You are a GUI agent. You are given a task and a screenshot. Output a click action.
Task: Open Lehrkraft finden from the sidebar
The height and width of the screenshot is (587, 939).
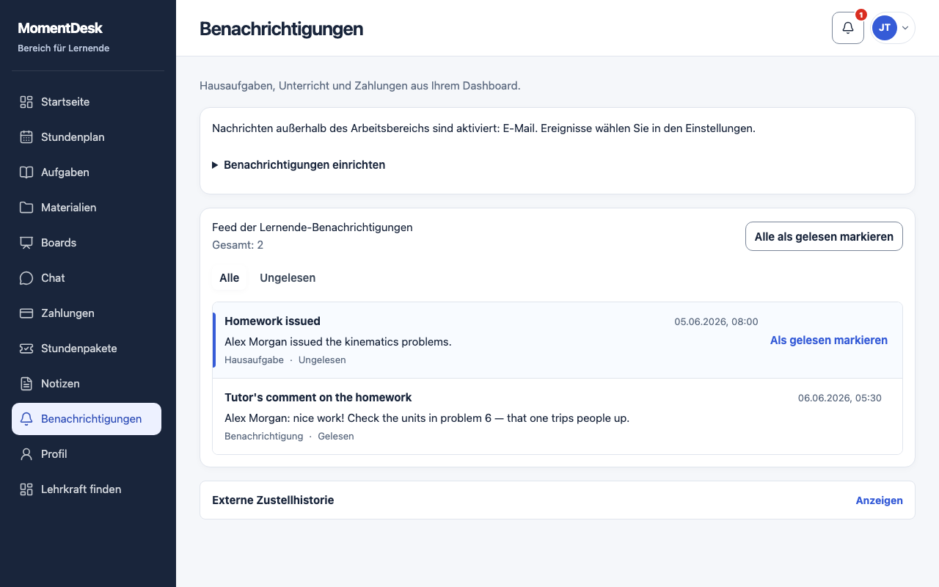point(87,489)
